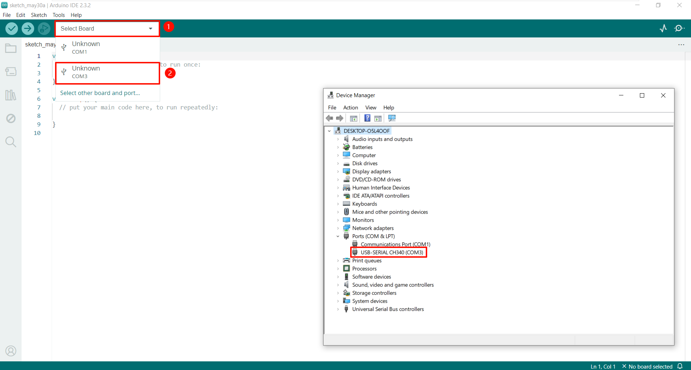This screenshot has height=370, width=691.
Task: Select the Processors tree item
Action: [364, 269]
